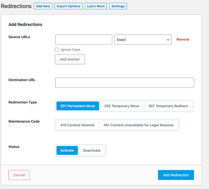
Task: Open Export Options
Action: point(68,6)
